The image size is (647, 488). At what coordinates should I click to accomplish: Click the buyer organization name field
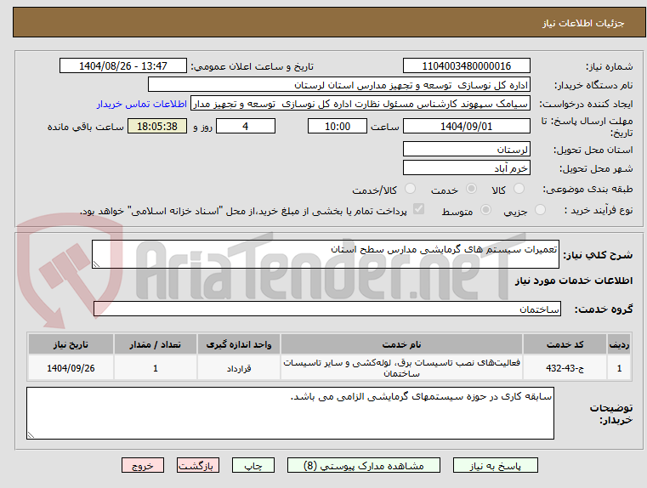[x=338, y=85]
